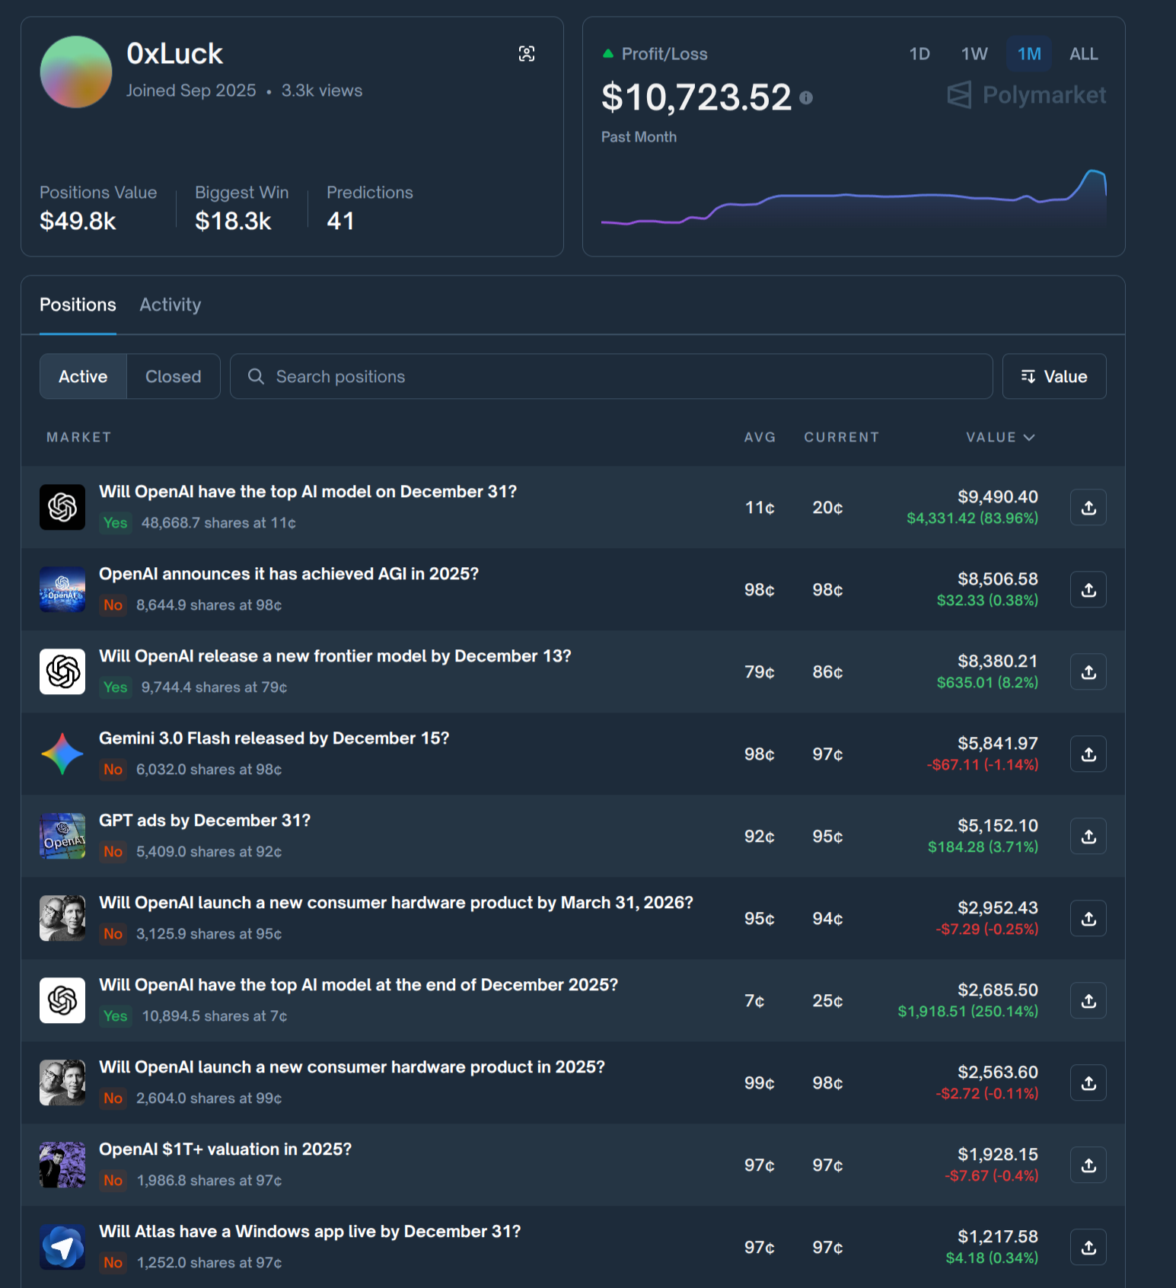Click the info icon next to $10,723.52
The width and height of the screenshot is (1176, 1288).
[x=806, y=97]
